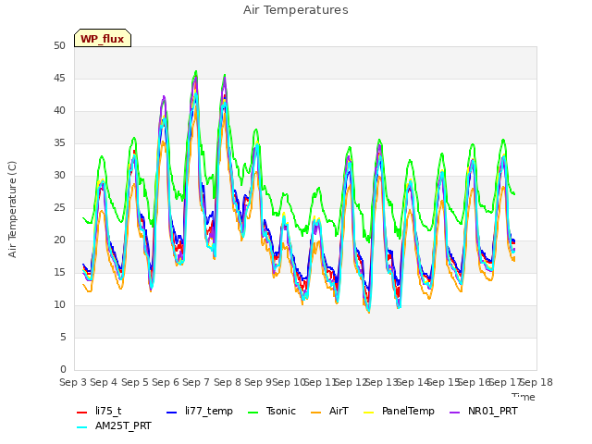Screen dimensions: 592x444
Task: Click the Sep 8 x-axis tick label
Action: tap(228, 382)
